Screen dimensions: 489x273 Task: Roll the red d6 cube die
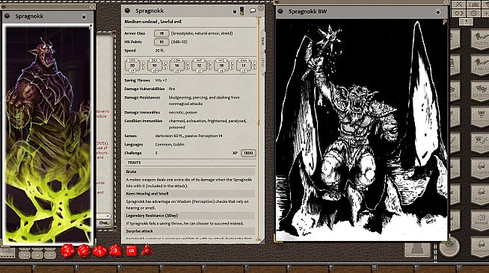coord(132,251)
